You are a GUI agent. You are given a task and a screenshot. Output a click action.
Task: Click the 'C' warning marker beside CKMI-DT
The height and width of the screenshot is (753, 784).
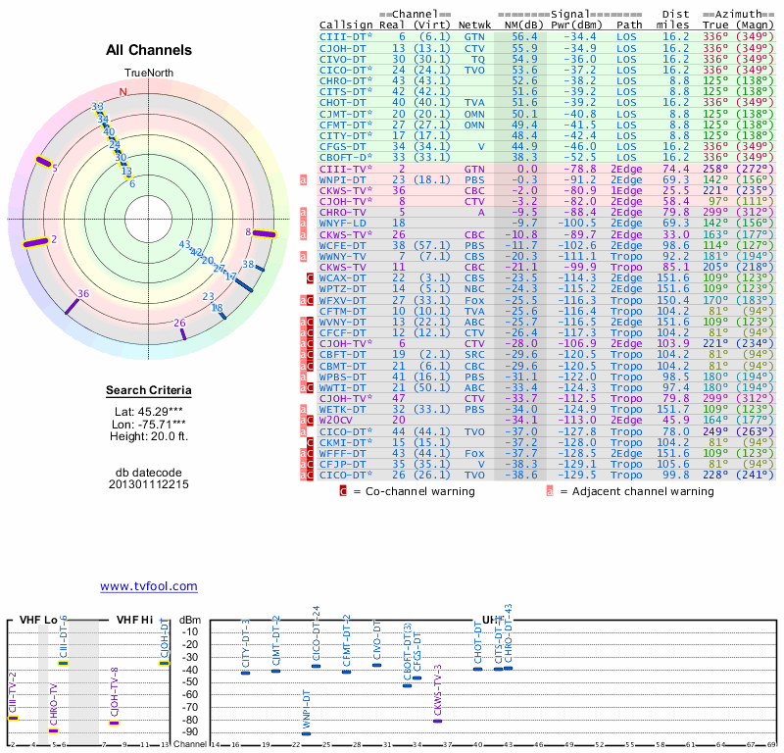[x=310, y=443]
